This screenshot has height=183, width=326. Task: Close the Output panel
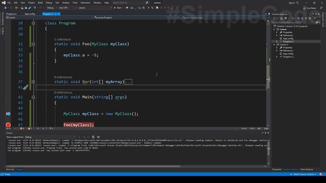point(268,133)
